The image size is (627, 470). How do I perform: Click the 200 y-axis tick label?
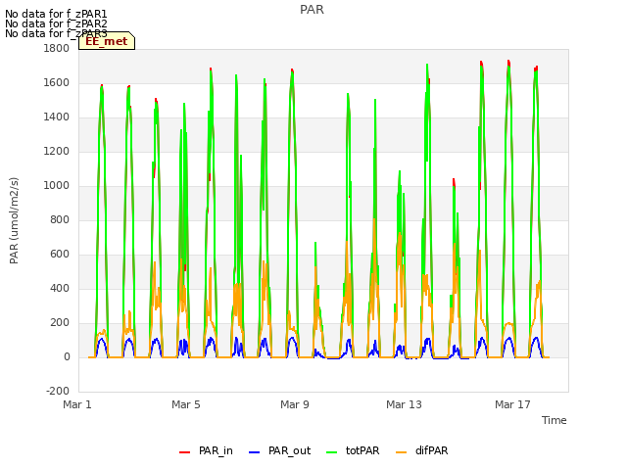coord(60,322)
